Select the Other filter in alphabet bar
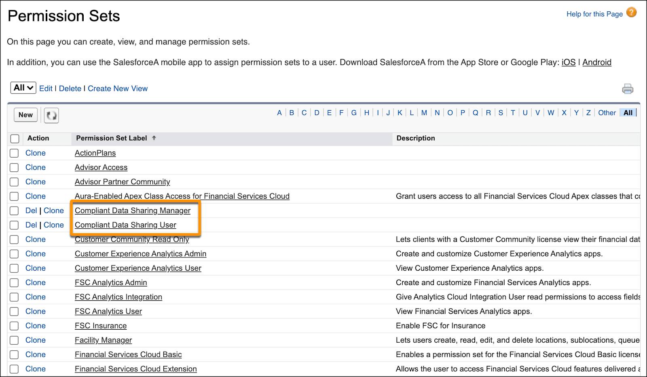The image size is (647, 377). tap(607, 113)
